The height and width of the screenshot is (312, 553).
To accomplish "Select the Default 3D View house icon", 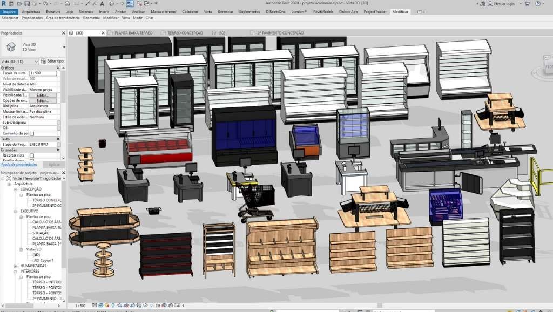I will pyautogui.click(x=111, y=3).
